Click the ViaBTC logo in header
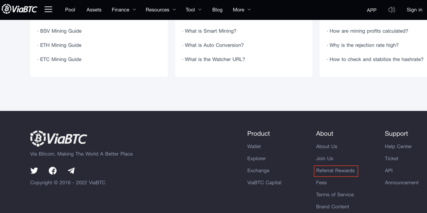Image resolution: width=427 pixels, height=213 pixels. click(x=20, y=9)
